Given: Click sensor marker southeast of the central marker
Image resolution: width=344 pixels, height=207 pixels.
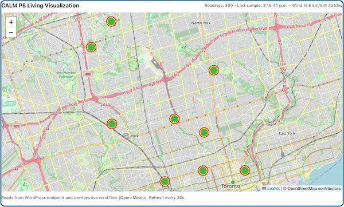Looking at the screenshot, I should 204,133.
